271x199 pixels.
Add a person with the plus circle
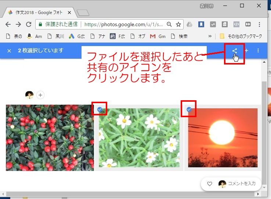(40, 95)
